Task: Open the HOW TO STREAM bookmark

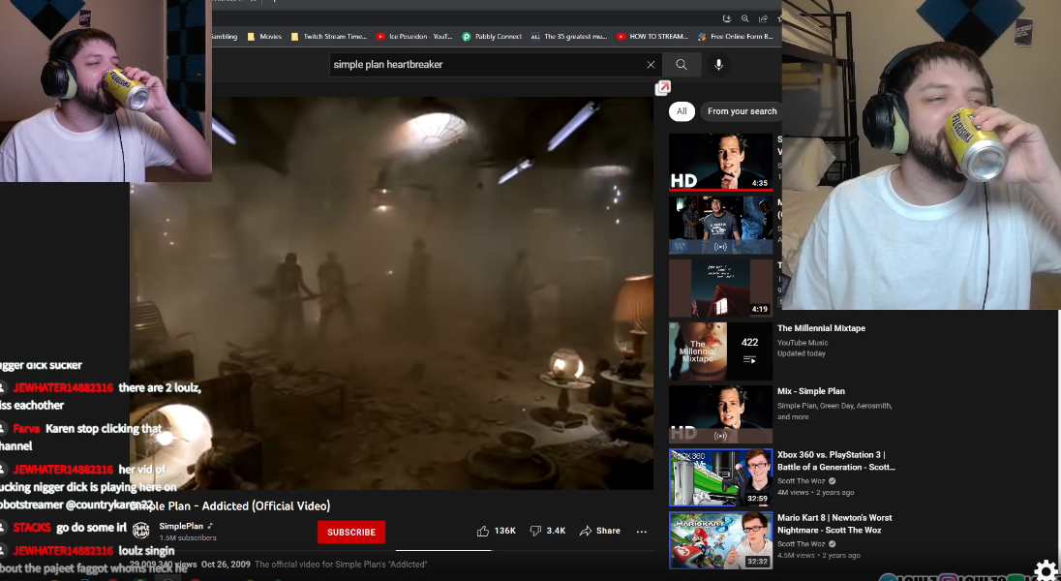Action: pos(652,37)
